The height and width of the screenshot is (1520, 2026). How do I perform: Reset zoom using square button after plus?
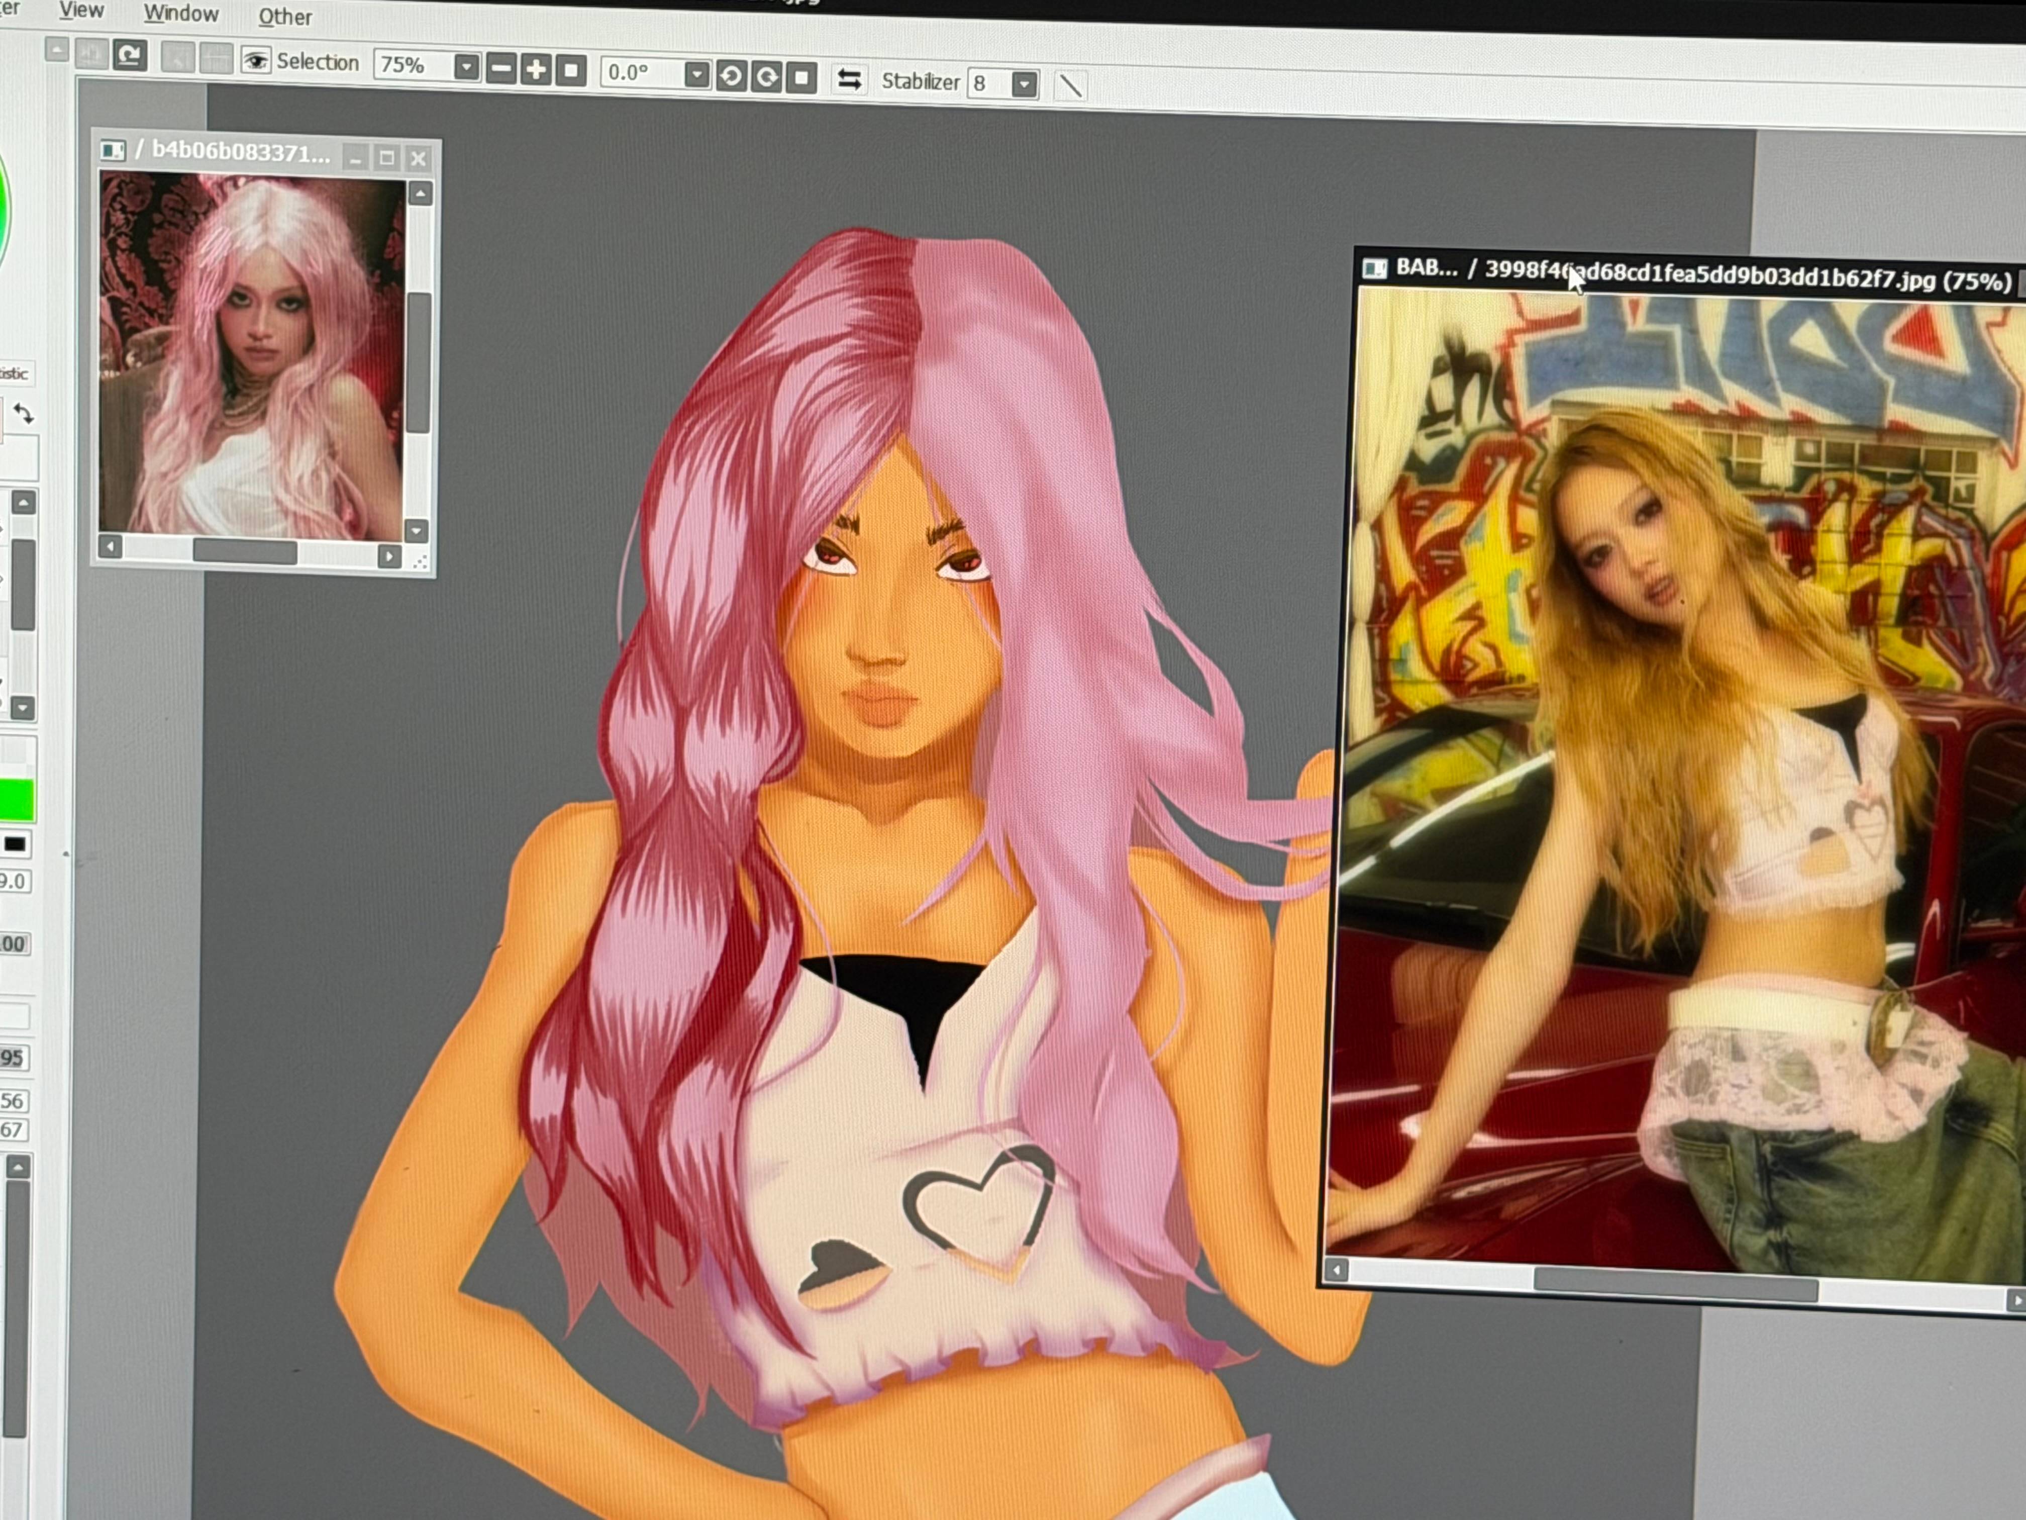(571, 70)
